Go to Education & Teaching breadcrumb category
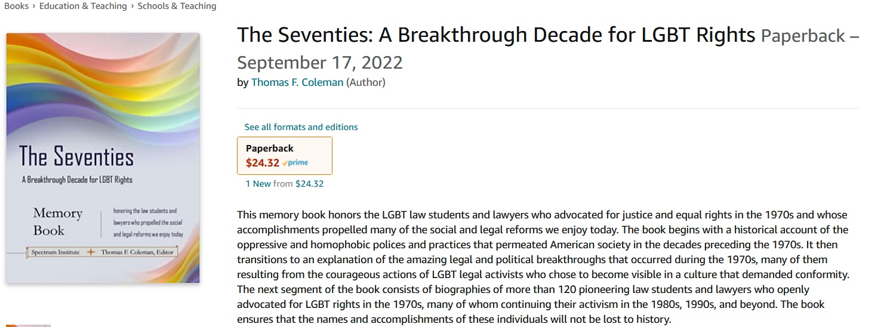This screenshot has width=890, height=327. [83, 6]
